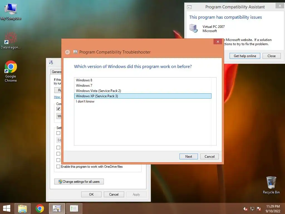Image resolution: width=285 pixels, height=214 pixels.
Task: Select Windows 8 in the list
Action: 143,80
